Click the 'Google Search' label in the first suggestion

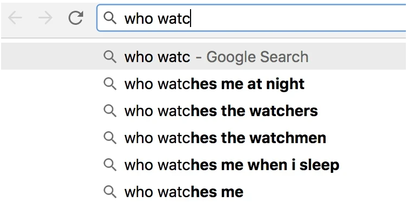coord(257,57)
